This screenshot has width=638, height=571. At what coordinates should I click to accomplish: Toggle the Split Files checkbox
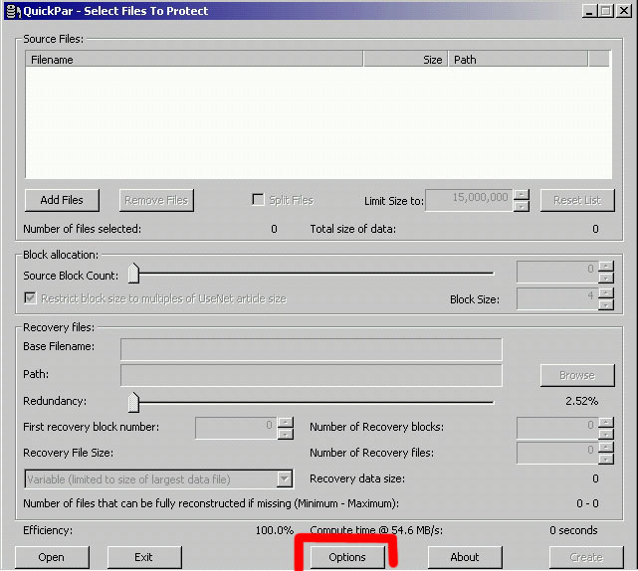point(258,200)
